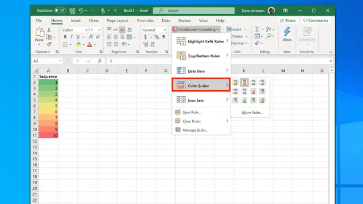The width and height of the screenshot is (363, 204).
Task: Toggle Align Right button
Action: (123, 37)
